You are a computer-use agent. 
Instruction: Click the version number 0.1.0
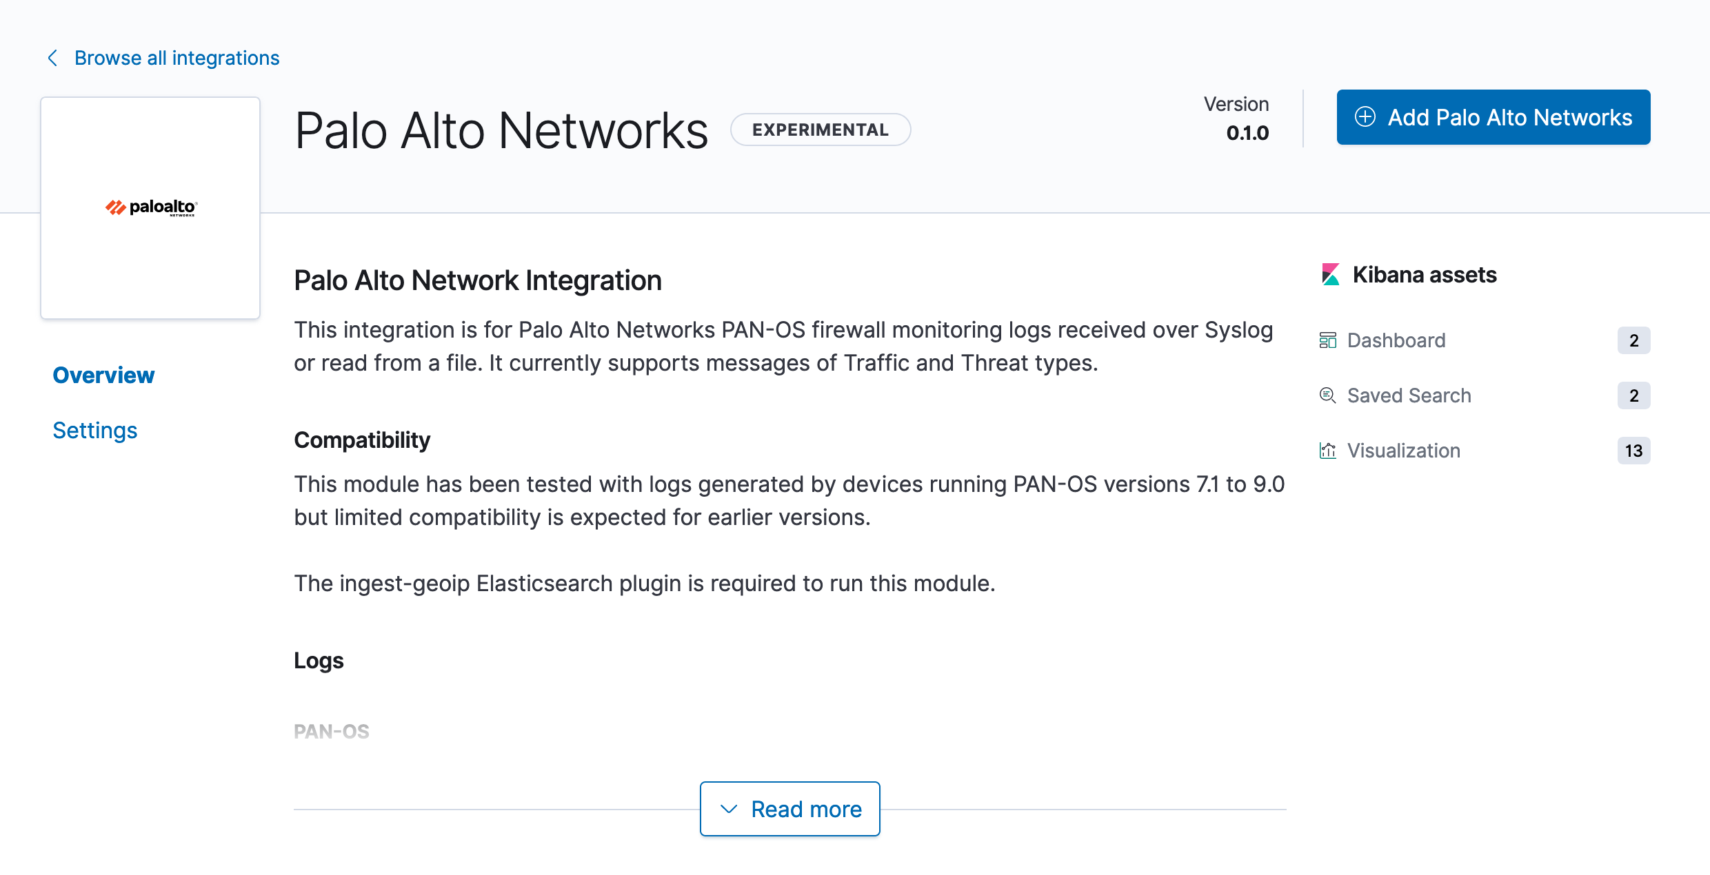[x=1247, y=133]
